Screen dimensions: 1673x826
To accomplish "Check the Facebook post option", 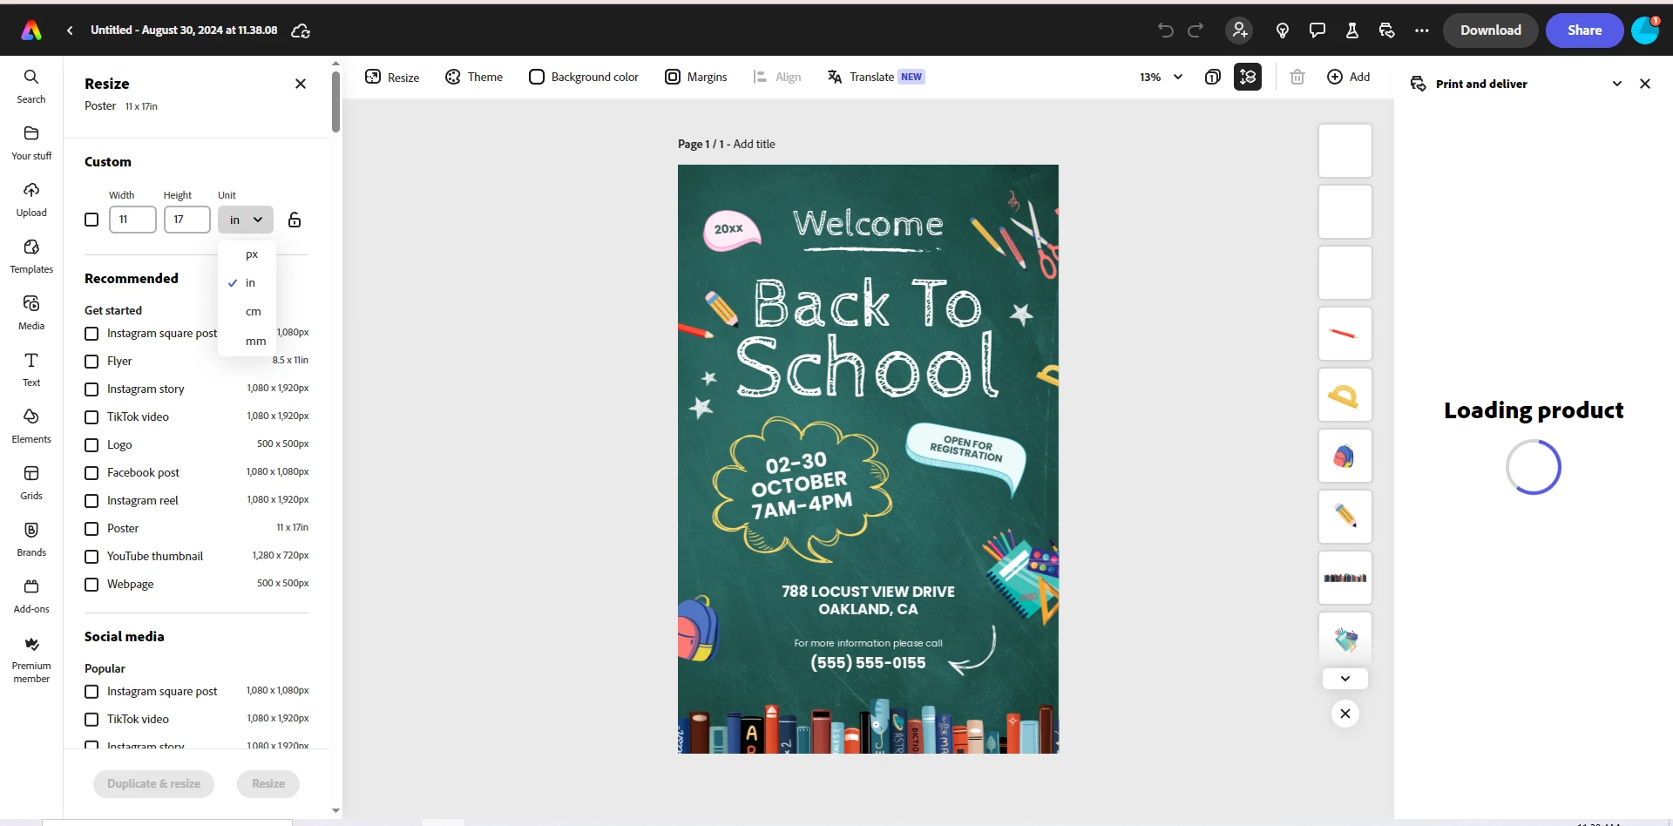I will pyautogui.click(x=91, y=473).
